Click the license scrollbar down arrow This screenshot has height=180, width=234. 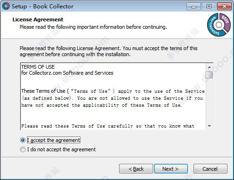tap(209, 126)
